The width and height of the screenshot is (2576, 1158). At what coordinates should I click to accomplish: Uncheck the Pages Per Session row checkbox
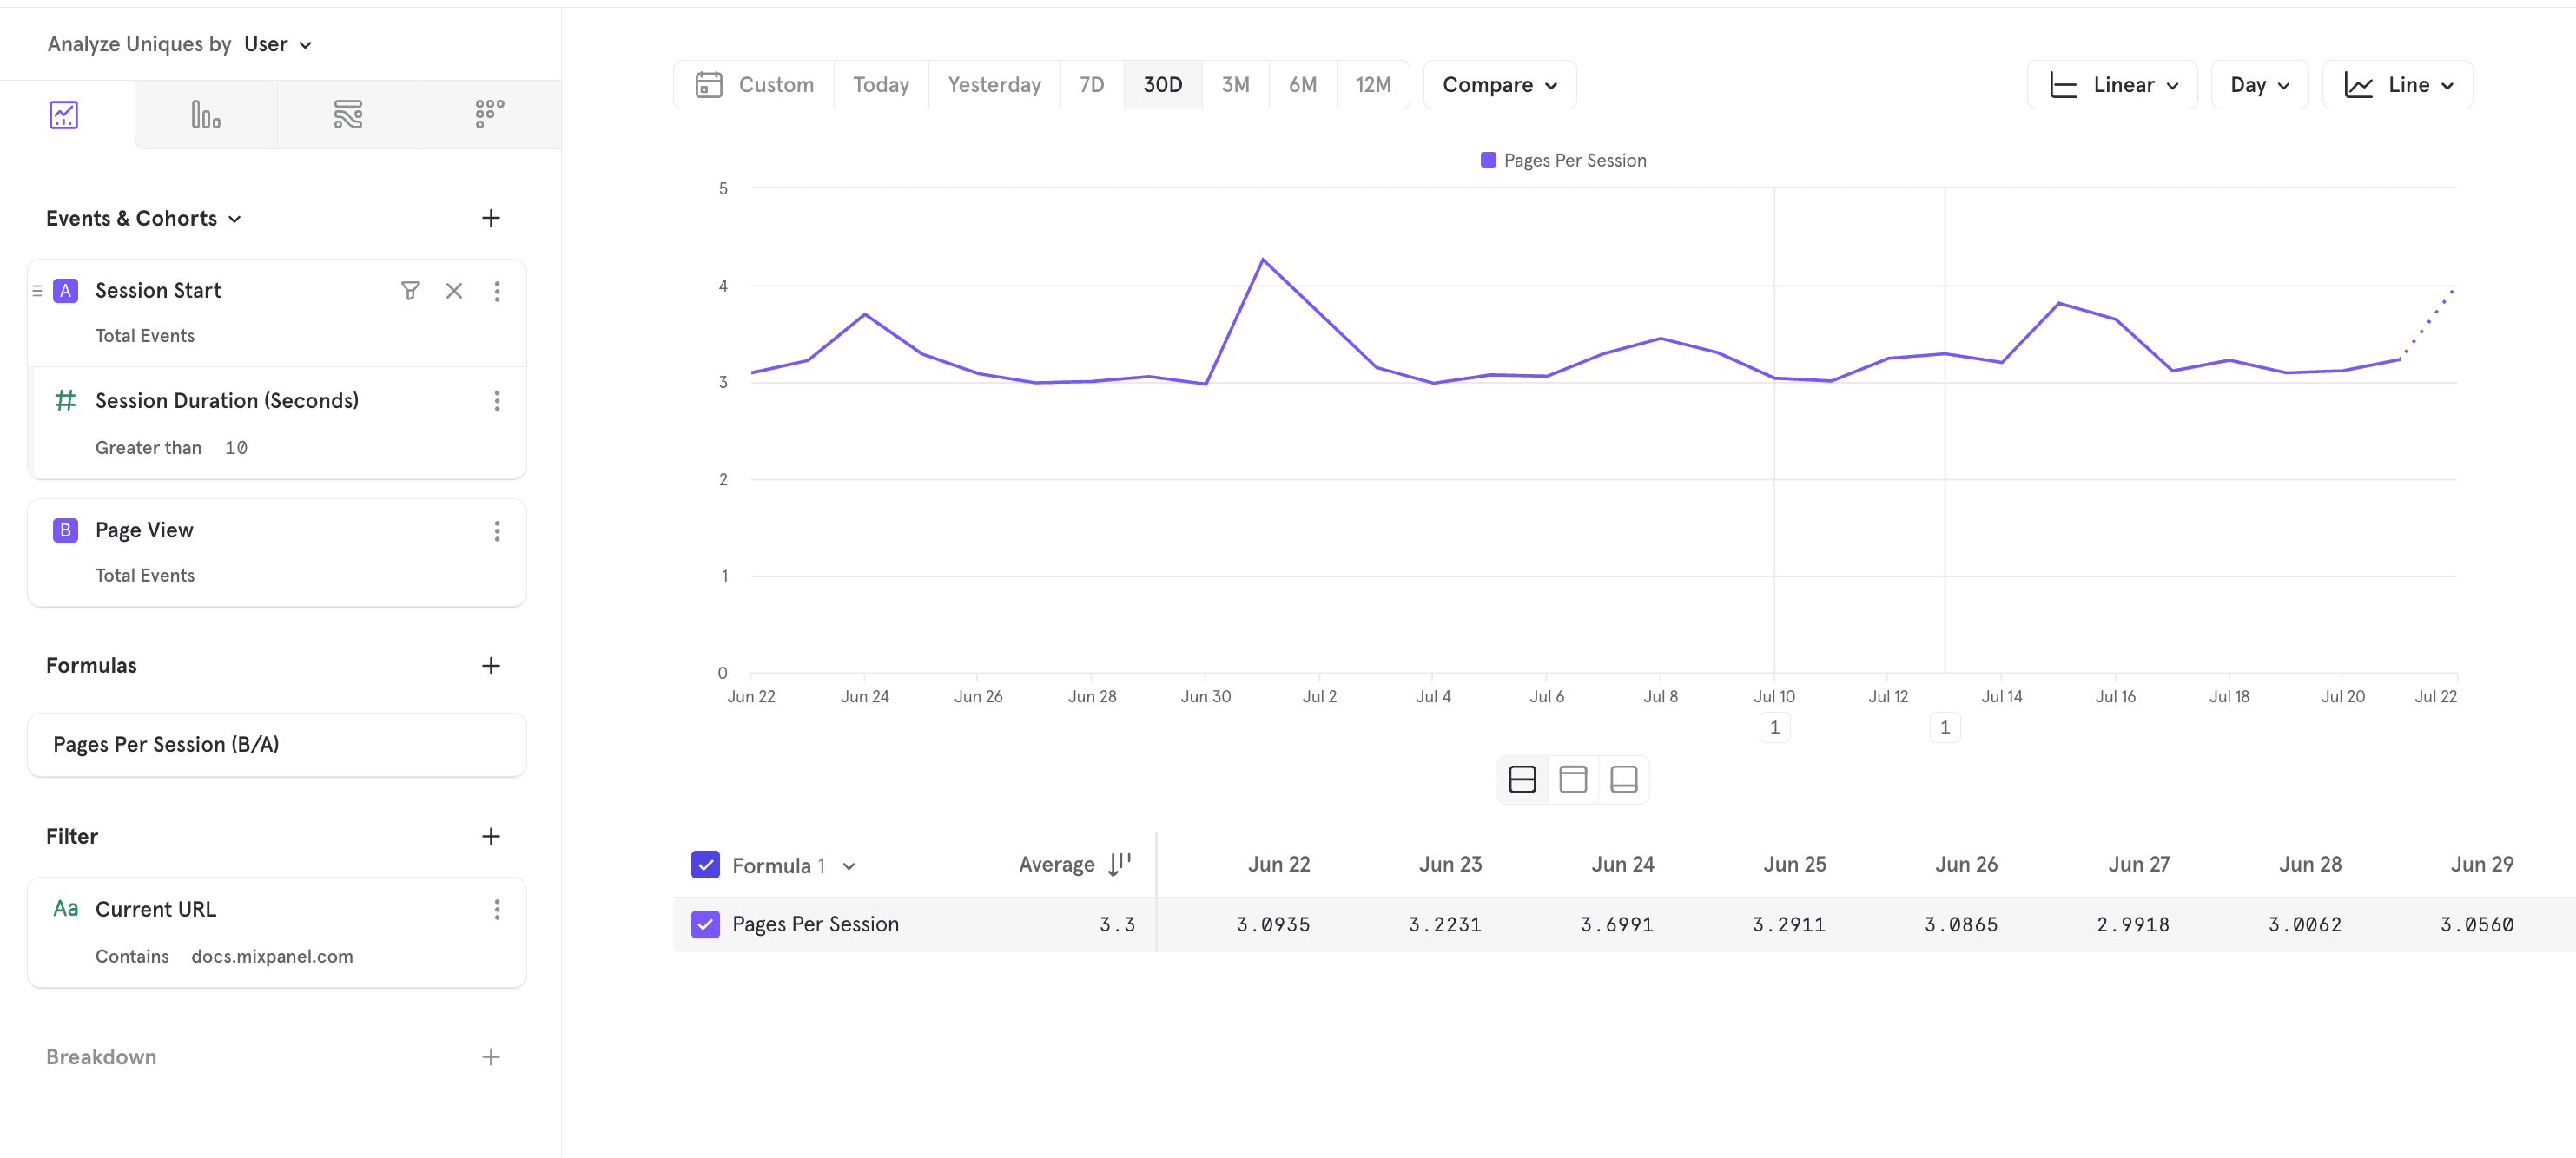pos(705,924)
